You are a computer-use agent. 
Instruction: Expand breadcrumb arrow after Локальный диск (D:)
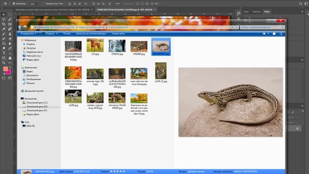point(77,27)
